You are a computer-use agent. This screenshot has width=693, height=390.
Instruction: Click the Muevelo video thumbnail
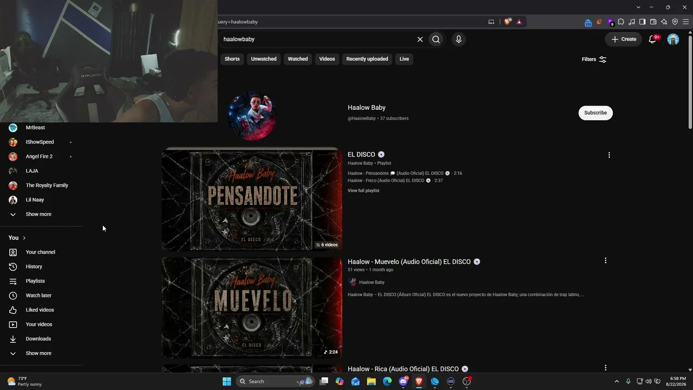click(252, 307)
